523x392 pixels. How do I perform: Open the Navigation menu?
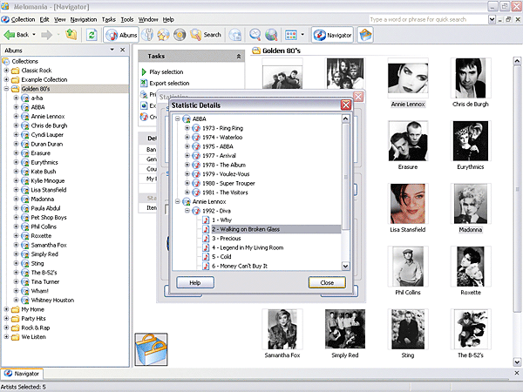click(x=84, y=19)
